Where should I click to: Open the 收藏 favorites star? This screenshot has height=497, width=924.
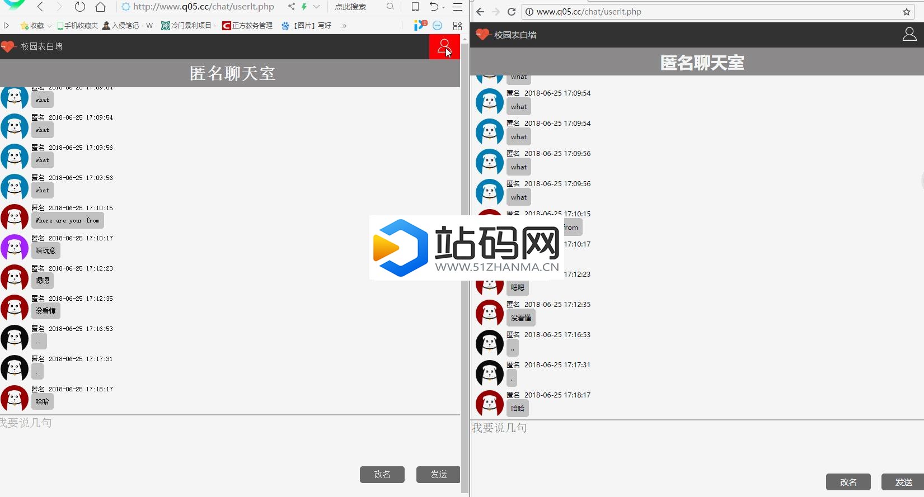(24, 26)
